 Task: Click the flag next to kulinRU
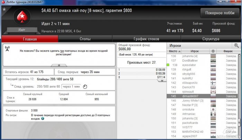213,78
